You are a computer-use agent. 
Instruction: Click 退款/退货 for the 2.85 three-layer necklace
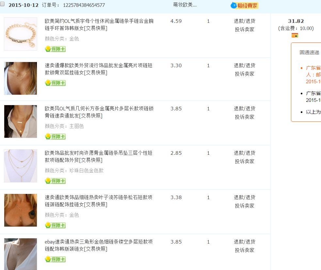(244, 153)
